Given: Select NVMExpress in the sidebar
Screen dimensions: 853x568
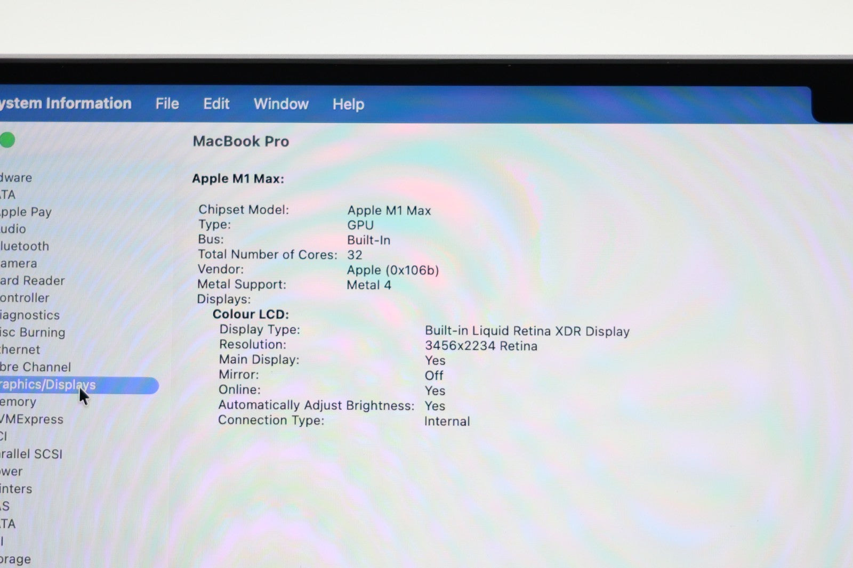Looking at the screenshot, I should pyautogui.click(x=31, y=419).
